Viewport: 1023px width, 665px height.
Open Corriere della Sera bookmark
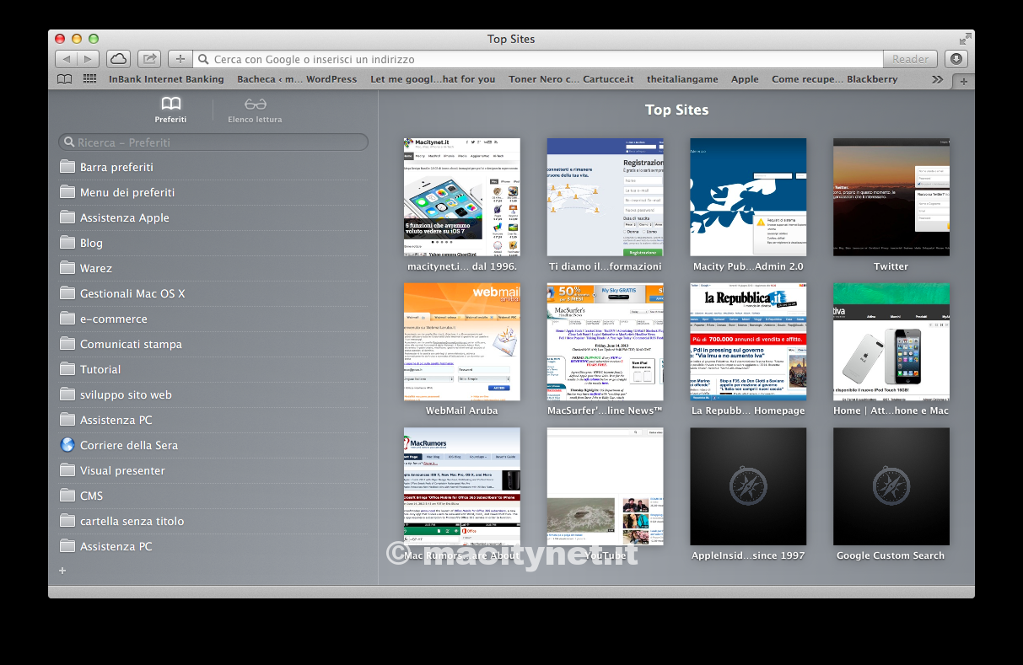point(213,445)
